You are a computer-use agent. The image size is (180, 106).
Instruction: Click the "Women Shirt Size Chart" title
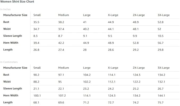[x=17, y=2]
